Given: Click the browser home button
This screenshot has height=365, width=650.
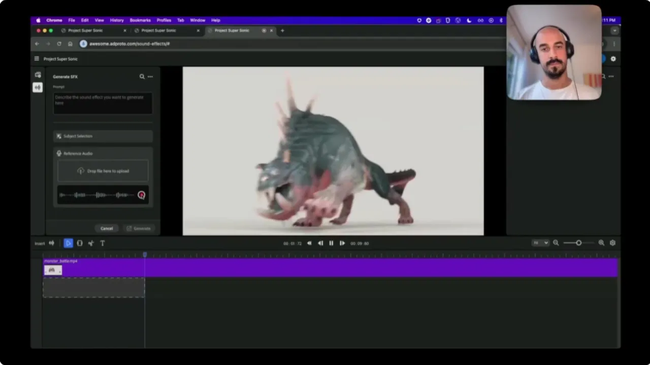Looking at the screenshot, I should click(70, 44).
